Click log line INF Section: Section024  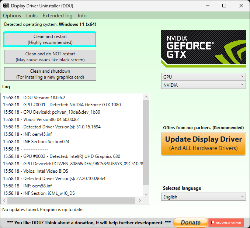(x=36, y=142)
